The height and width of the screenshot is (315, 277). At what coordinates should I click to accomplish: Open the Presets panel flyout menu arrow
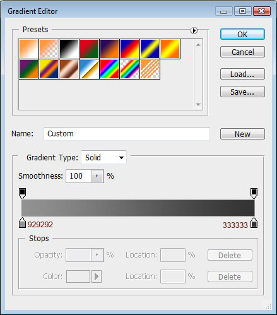[194, 31]
